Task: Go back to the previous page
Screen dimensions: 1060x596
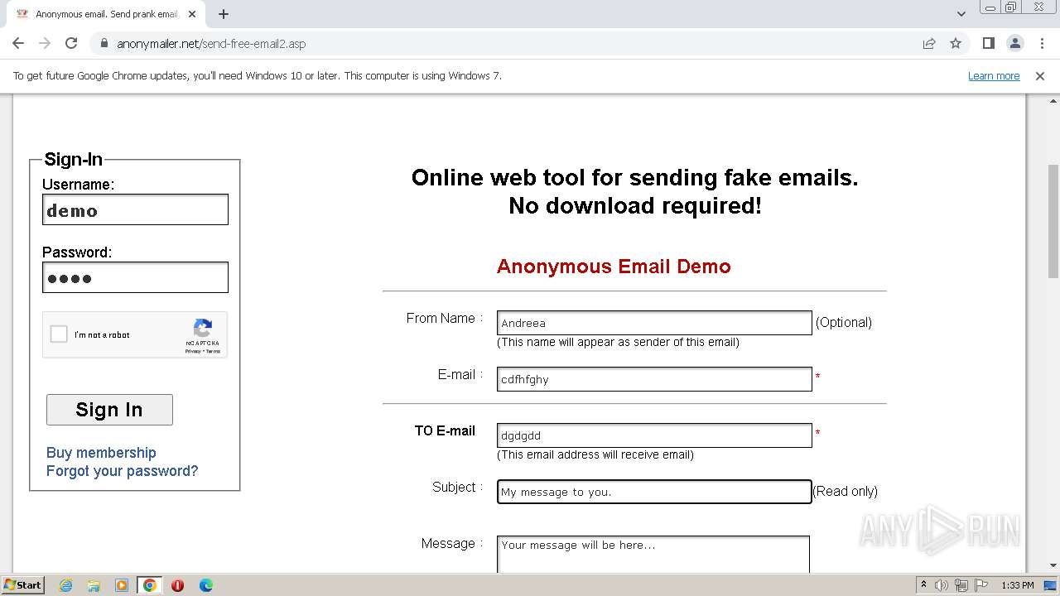Action: coord(18,43)
